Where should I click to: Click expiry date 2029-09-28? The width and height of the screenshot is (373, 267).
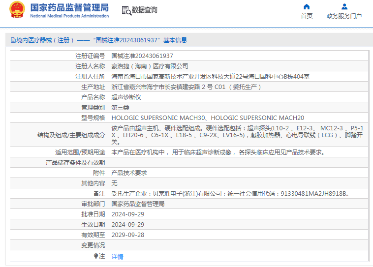point(128,235)
